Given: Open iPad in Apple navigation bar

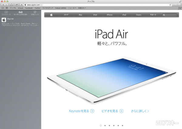Looking at the screenshot, I should [124, 15].
